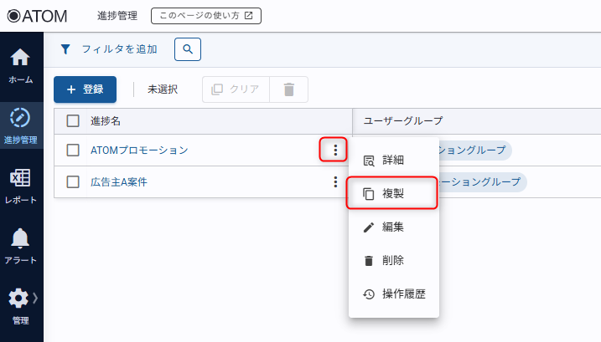Open このページの使い方 help link
This screenshot has width=601, height=342.
point(206,15)
